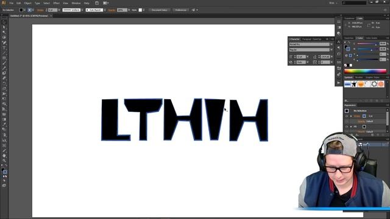Open the 5 pt Round brush definition dropdown
The width and height of the screenshot is (390, 219).
point(105,10)
